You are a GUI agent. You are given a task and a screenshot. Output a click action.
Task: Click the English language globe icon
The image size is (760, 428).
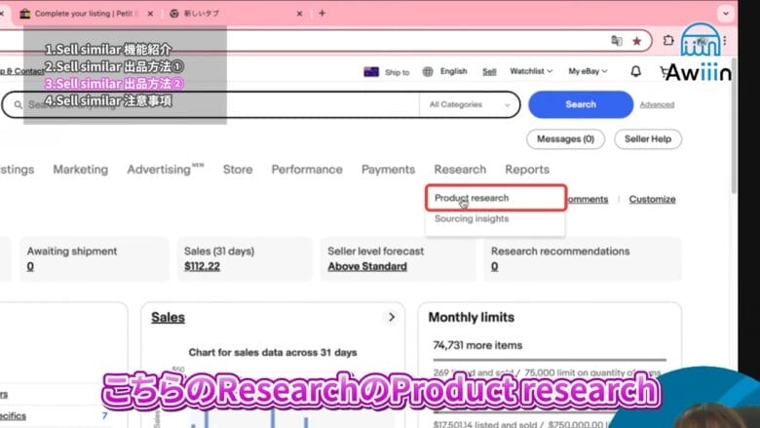pyautogui.click(x=428, y=72)
